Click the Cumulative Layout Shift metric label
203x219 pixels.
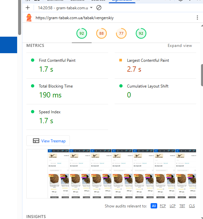click(148, 86)
